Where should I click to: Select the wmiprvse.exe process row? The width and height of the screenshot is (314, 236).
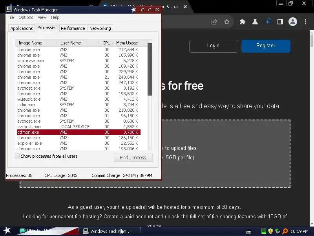point(78,61)
